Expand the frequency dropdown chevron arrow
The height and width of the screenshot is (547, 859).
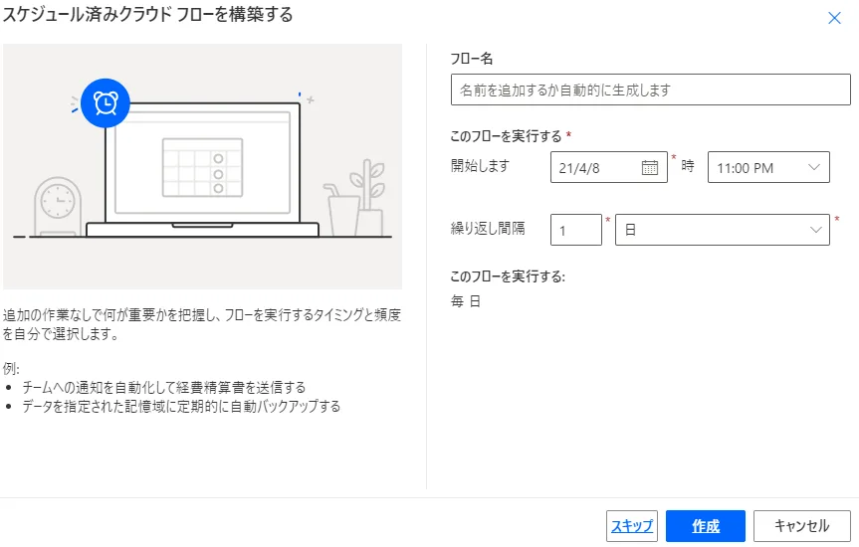pos(817,230)
